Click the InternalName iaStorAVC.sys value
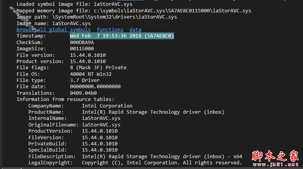The width and height of the screenshot is (303, 169). 101,118
